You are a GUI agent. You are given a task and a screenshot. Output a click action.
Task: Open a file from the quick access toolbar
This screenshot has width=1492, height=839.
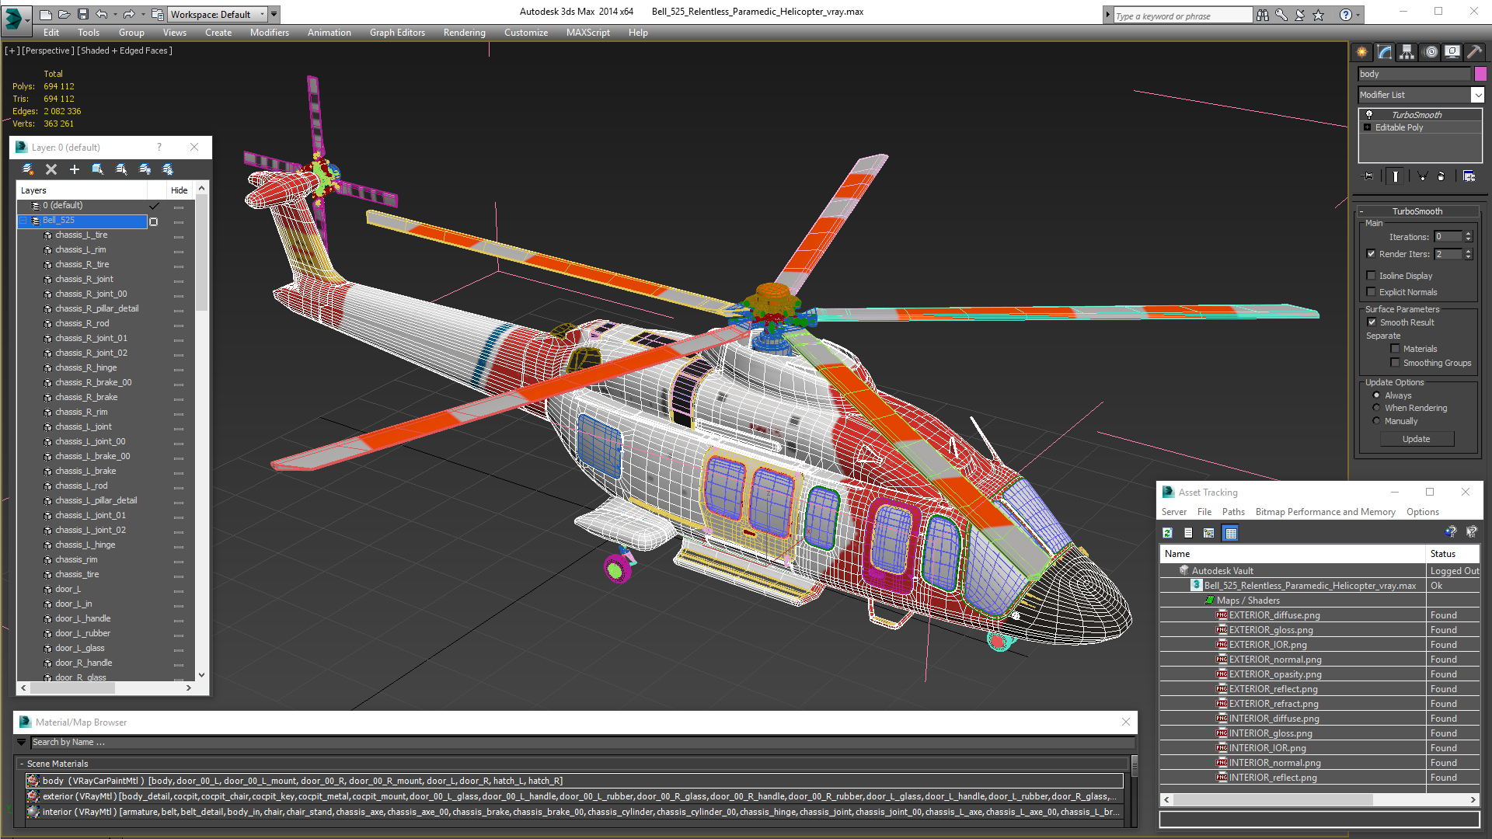(64, 14)
